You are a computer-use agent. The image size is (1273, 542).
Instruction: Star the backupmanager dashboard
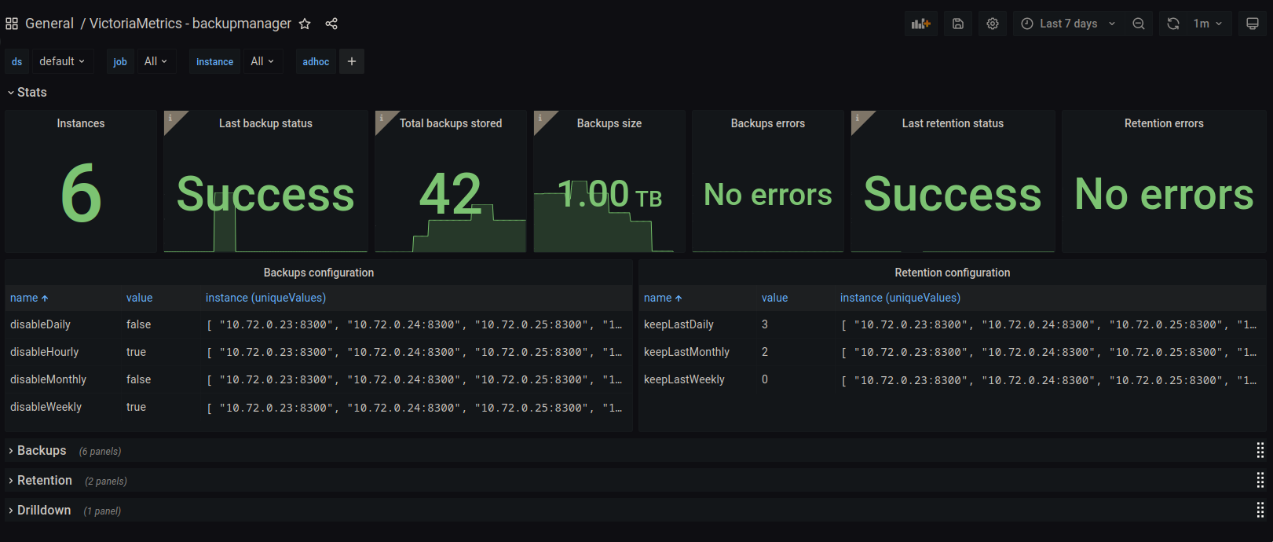click(305, 24)
